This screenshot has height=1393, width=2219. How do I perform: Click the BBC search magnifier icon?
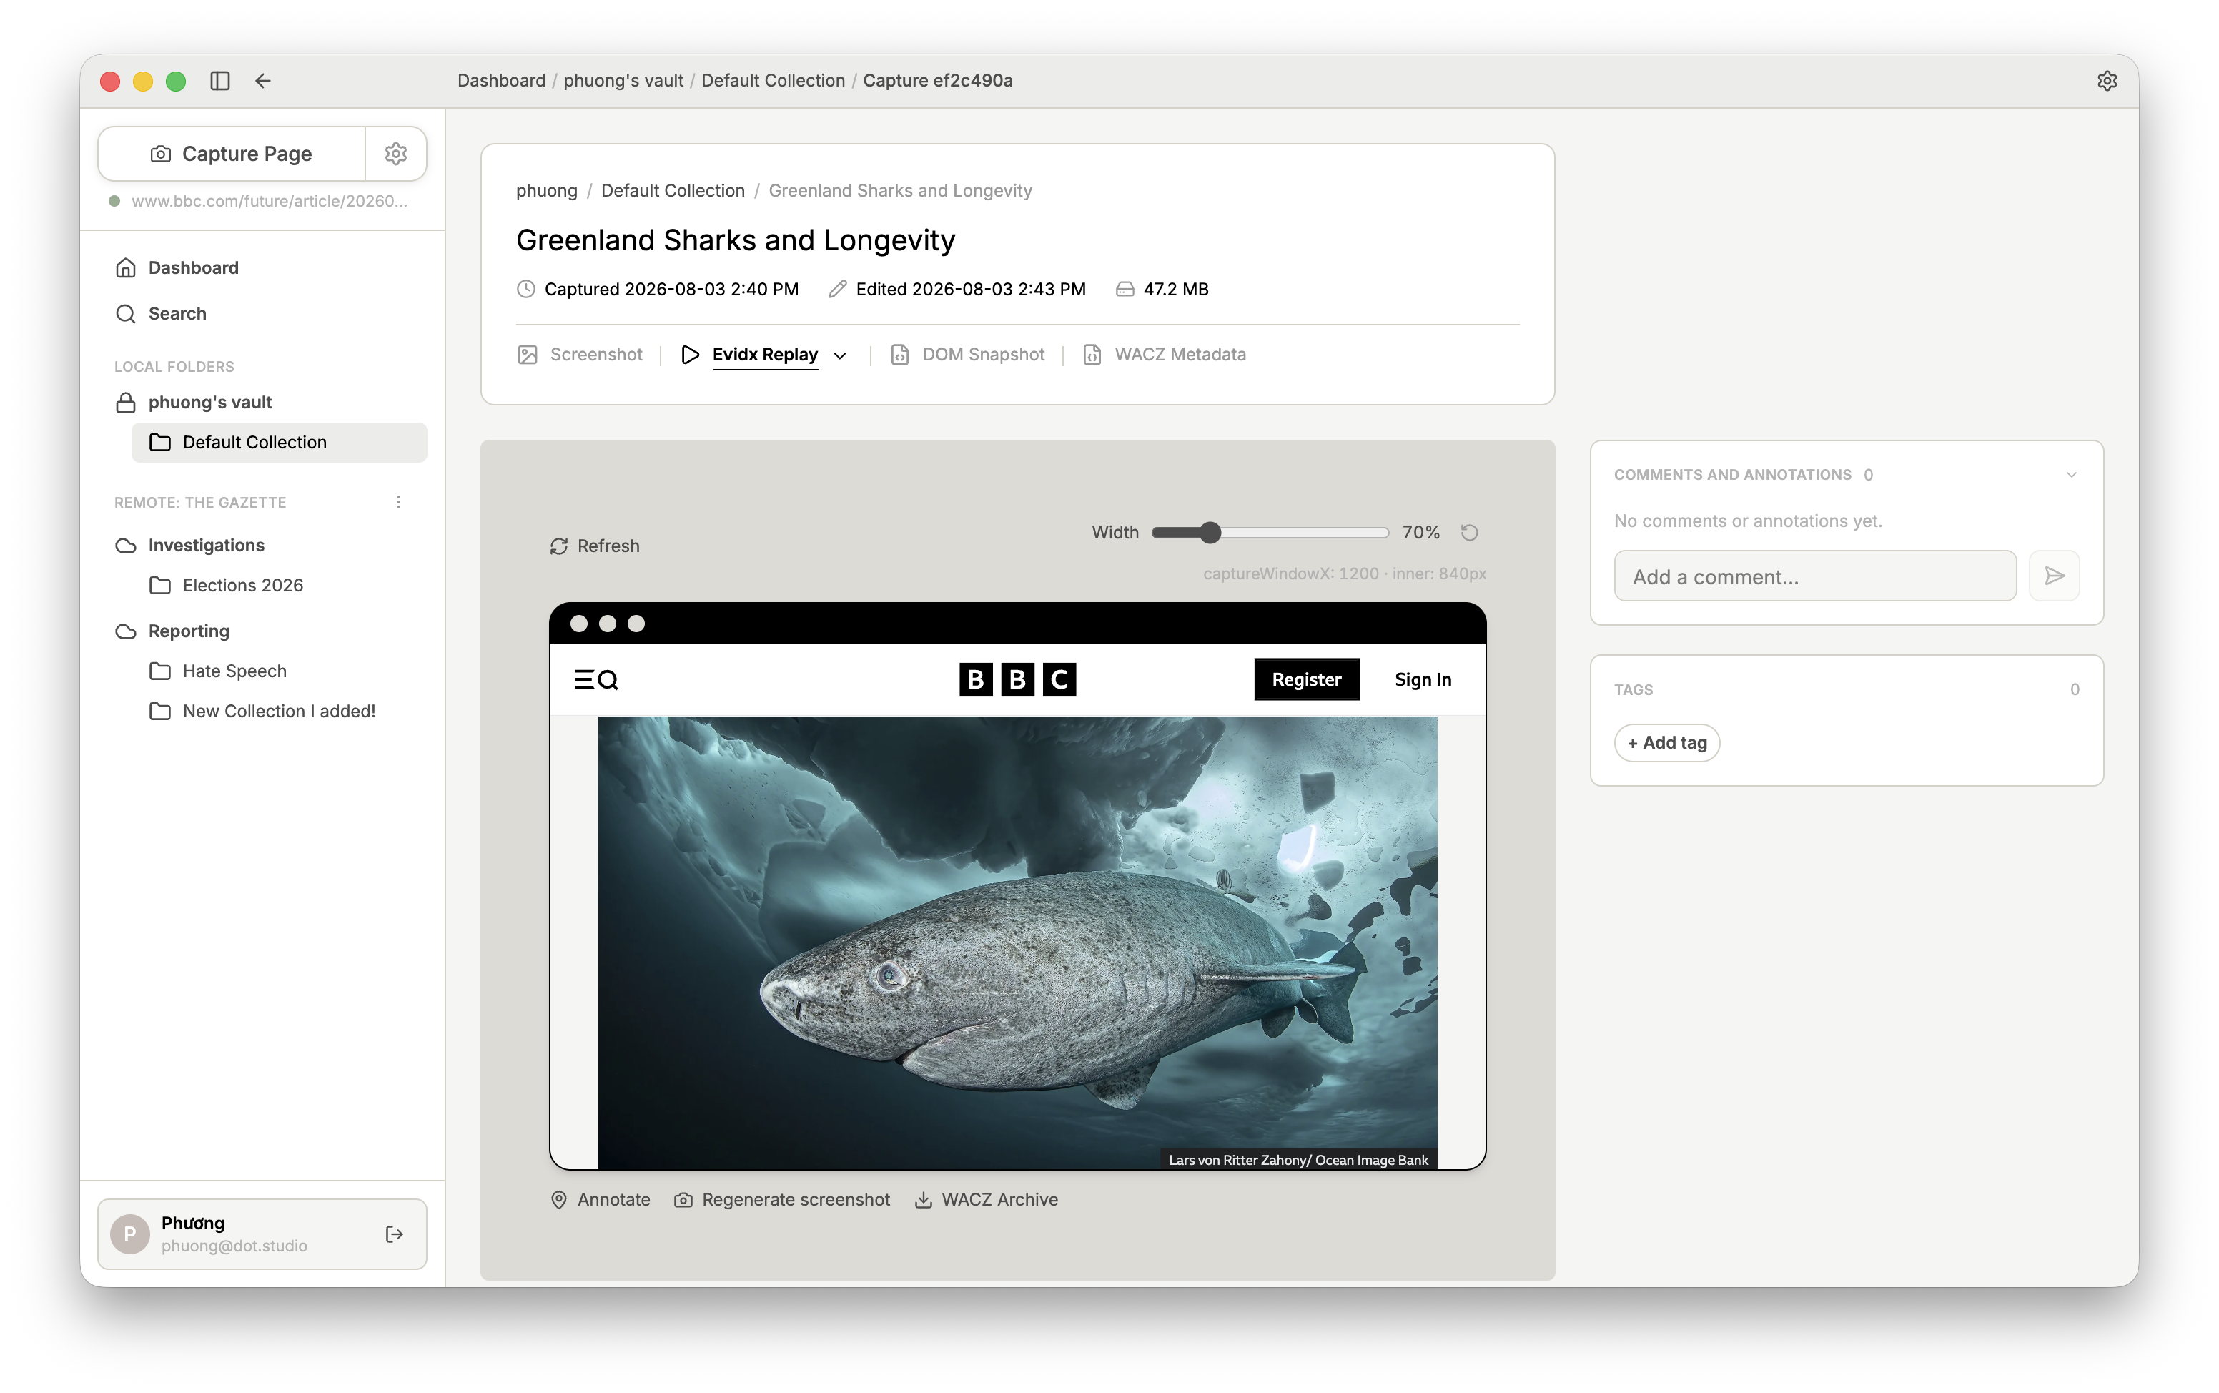click(608, 680)
